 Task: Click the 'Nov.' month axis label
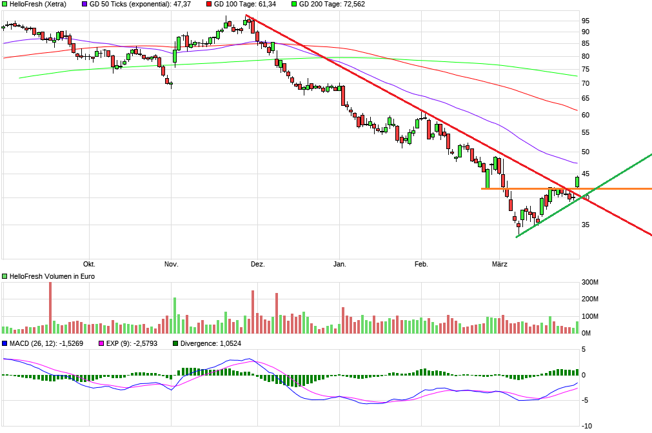point(172,264)
